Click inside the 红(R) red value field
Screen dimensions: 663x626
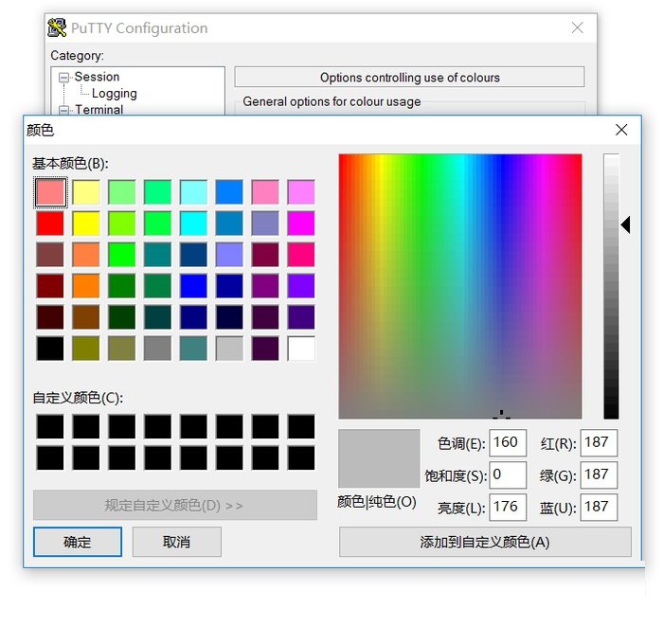(599, 442)
